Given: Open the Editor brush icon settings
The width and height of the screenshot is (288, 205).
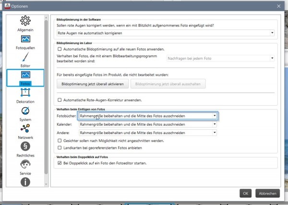Looking at the screenshot, I should click(25, 57).
